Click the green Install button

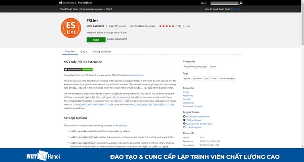coord(96,40)
